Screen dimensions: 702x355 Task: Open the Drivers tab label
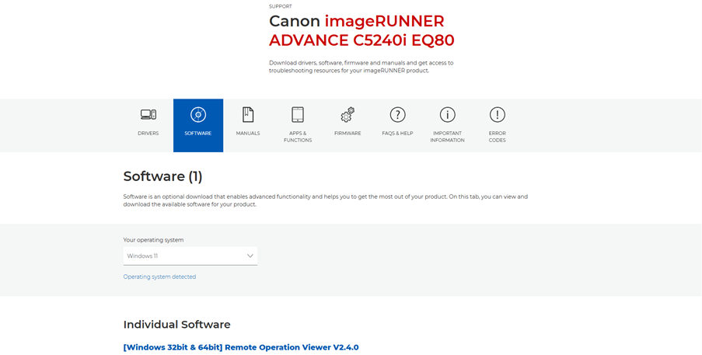point(148,134)
